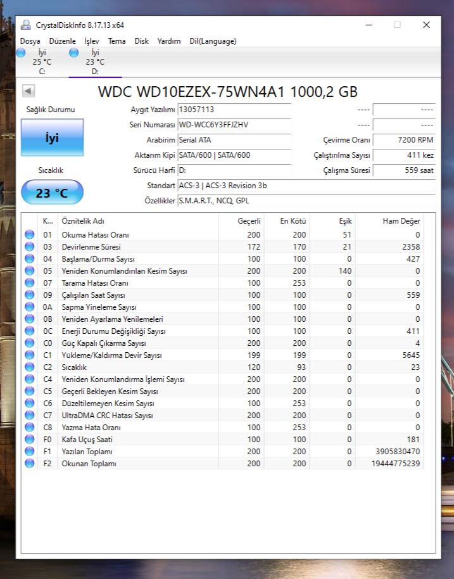
Task: Click status orb for Enerji Durumu Değişikliği Sayısı
Action: (30, 331)
